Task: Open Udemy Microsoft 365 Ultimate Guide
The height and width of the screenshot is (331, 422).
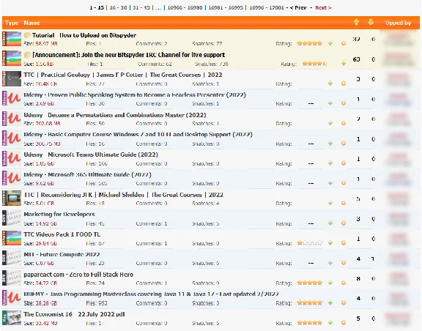Action: tap(87, 174)
